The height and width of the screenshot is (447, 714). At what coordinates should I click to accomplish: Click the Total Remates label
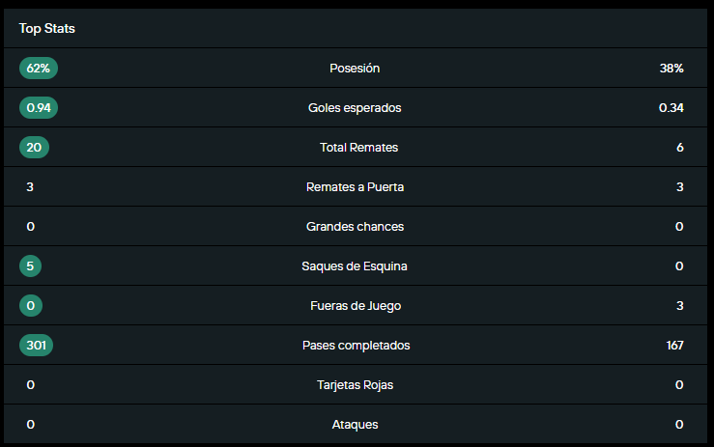coord(358,148)
